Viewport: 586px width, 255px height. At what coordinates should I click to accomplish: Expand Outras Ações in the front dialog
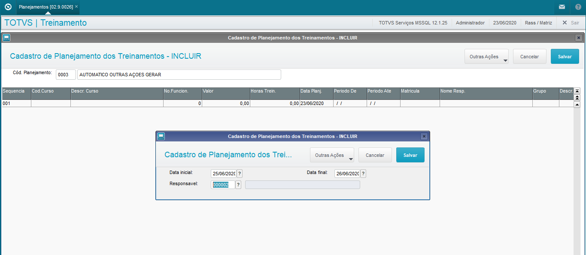332,155
